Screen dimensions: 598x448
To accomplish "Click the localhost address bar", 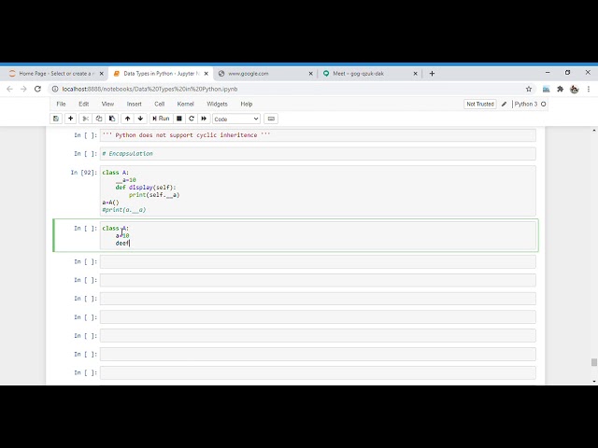I will (290, 89).
